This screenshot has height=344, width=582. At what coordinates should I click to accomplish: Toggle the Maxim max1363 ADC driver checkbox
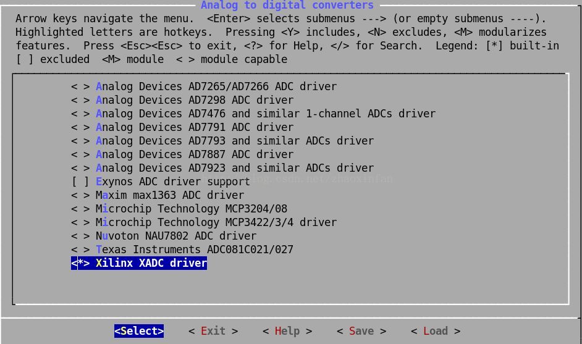[x=80, y=195]
